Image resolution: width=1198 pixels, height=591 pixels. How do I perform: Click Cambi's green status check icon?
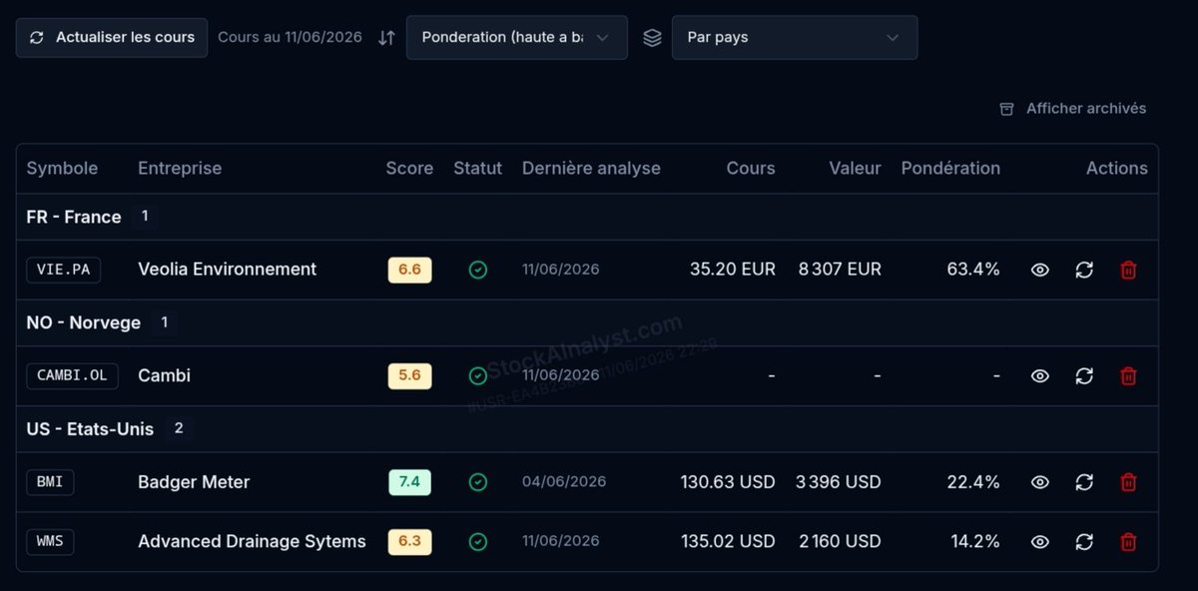pos(478,375)
